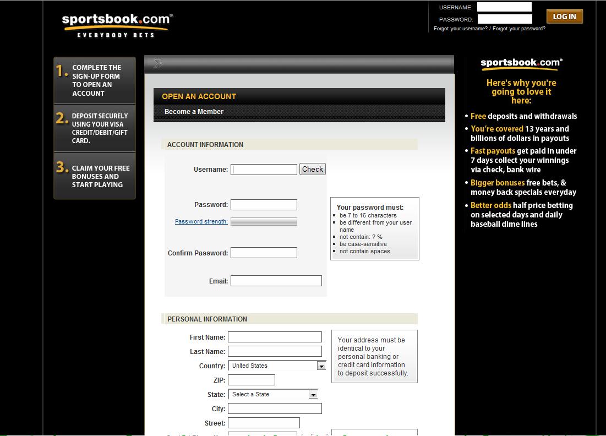The height and width of the screenshot is (436, 606).
Task: Click 'Bigger bonuses free bets' bullet
Action: coord(523,188)
